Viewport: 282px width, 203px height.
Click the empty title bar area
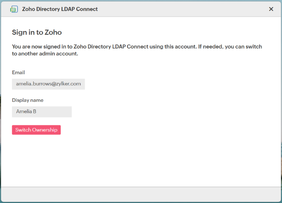coord(182,9)
